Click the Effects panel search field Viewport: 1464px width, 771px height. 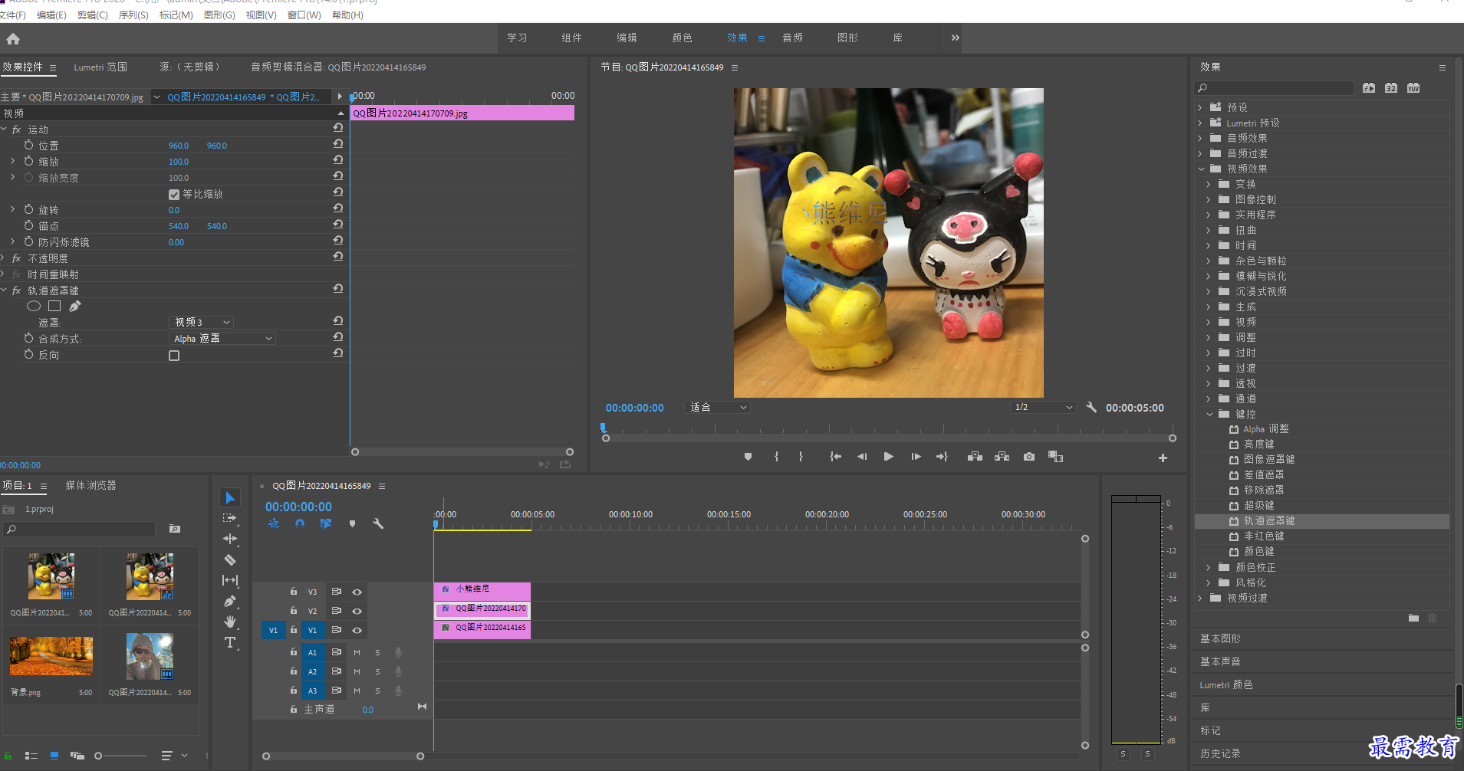point(1274,88)
